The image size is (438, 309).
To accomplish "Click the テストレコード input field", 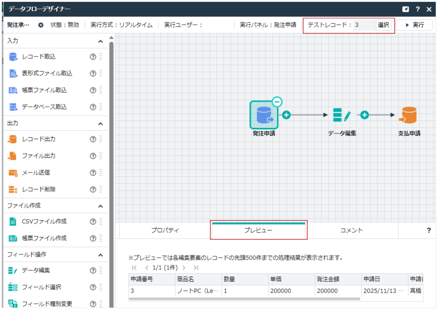I will pyautogui.click(x=364, y=25).
